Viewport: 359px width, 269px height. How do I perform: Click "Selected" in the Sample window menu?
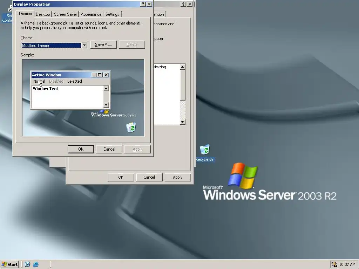coord(74,81)
